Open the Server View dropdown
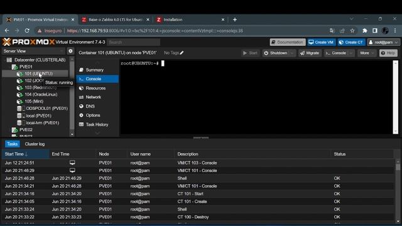Screen dimensions: 402x226 [x=33, y=51]
